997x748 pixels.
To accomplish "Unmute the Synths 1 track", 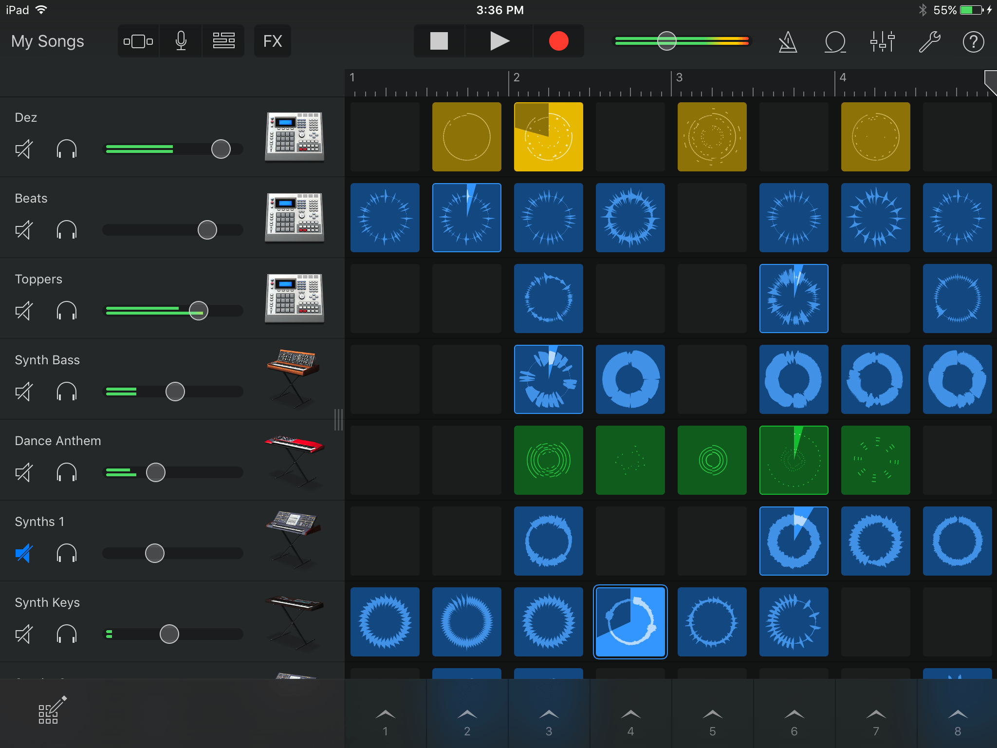I will [24, 553].
